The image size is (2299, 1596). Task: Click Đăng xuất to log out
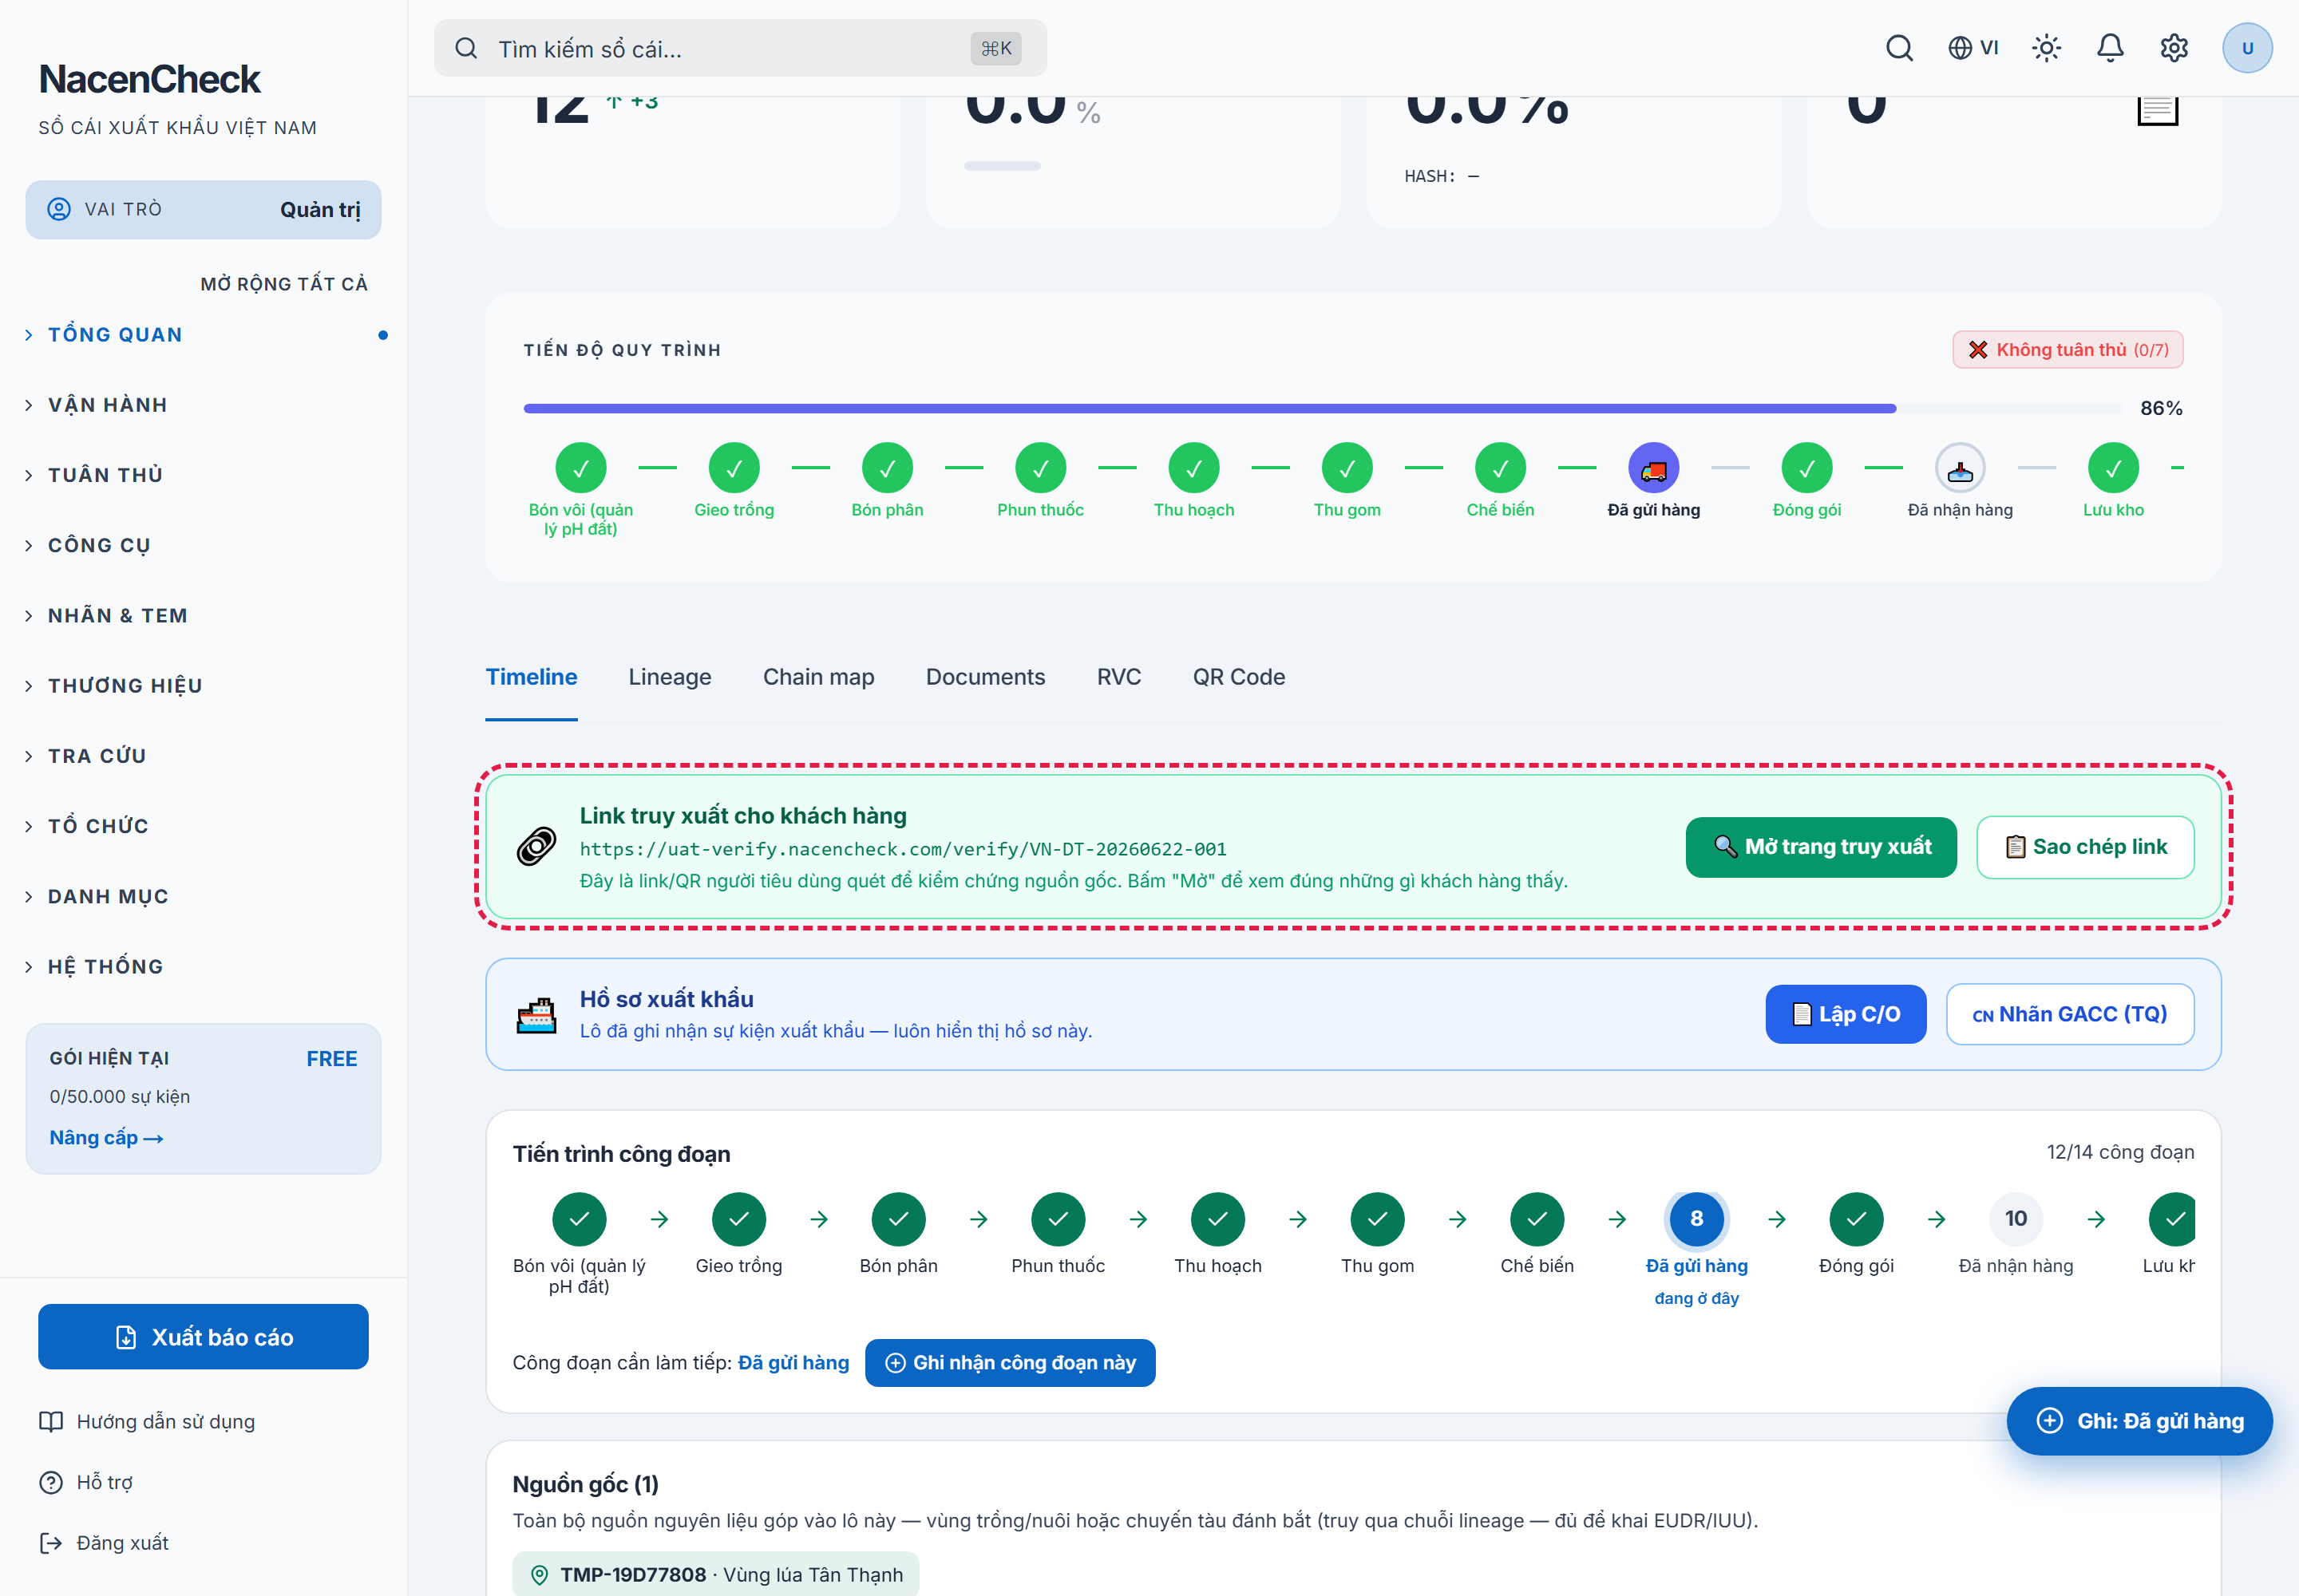pyautogui.click(x=103, y=1543)
